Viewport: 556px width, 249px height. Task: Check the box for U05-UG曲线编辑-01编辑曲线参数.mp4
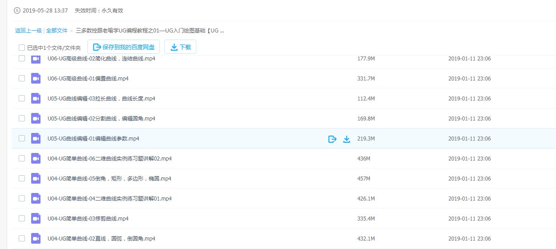click(21, 138)
